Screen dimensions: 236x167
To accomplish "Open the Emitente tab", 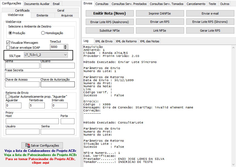I will point(42,15).
